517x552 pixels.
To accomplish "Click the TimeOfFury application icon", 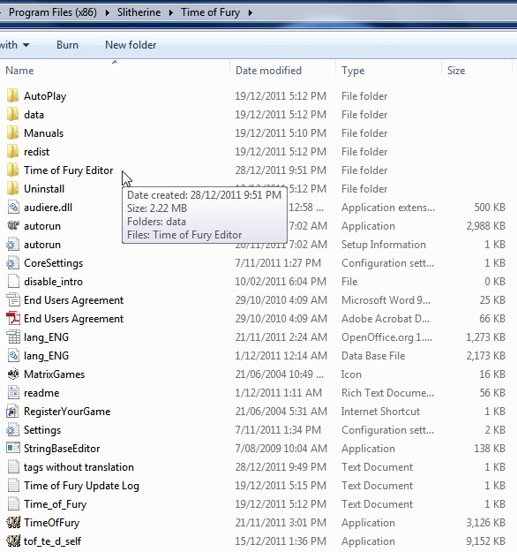I will (13, 523).
